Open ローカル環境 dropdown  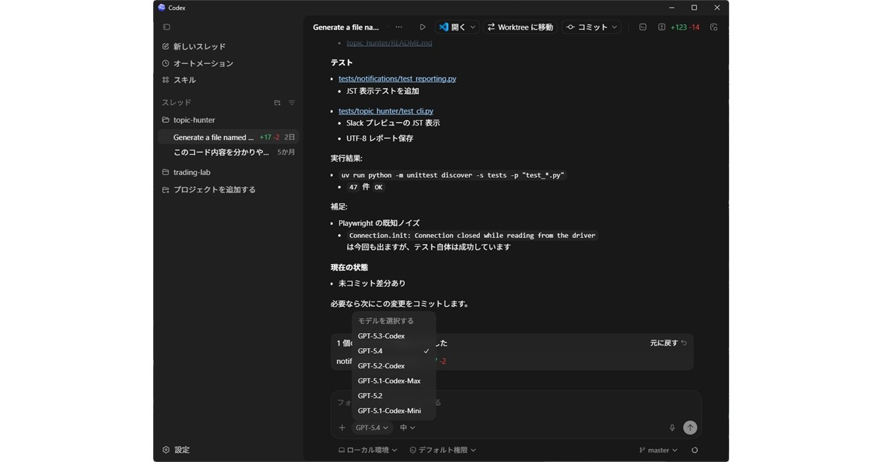(x=368, y=450)
